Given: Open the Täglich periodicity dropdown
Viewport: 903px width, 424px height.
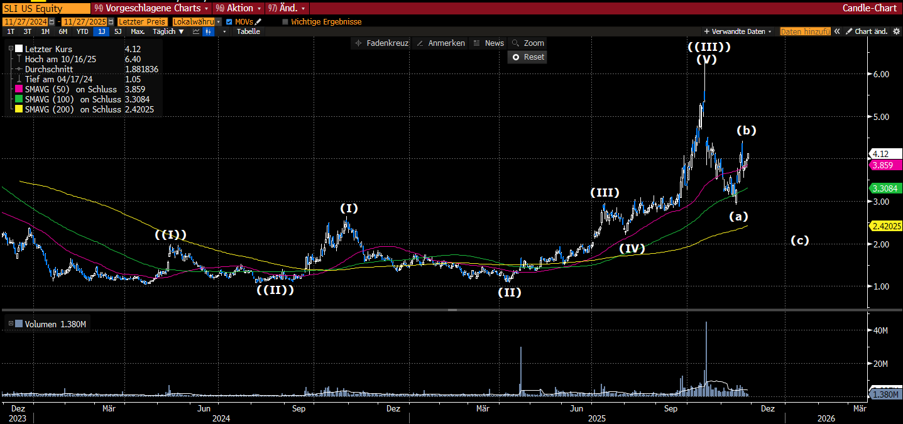Looking at the screenshot, I should (x=168, y=31).
